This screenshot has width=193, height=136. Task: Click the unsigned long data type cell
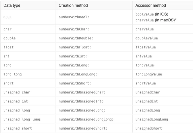click(x=17, y=110)
